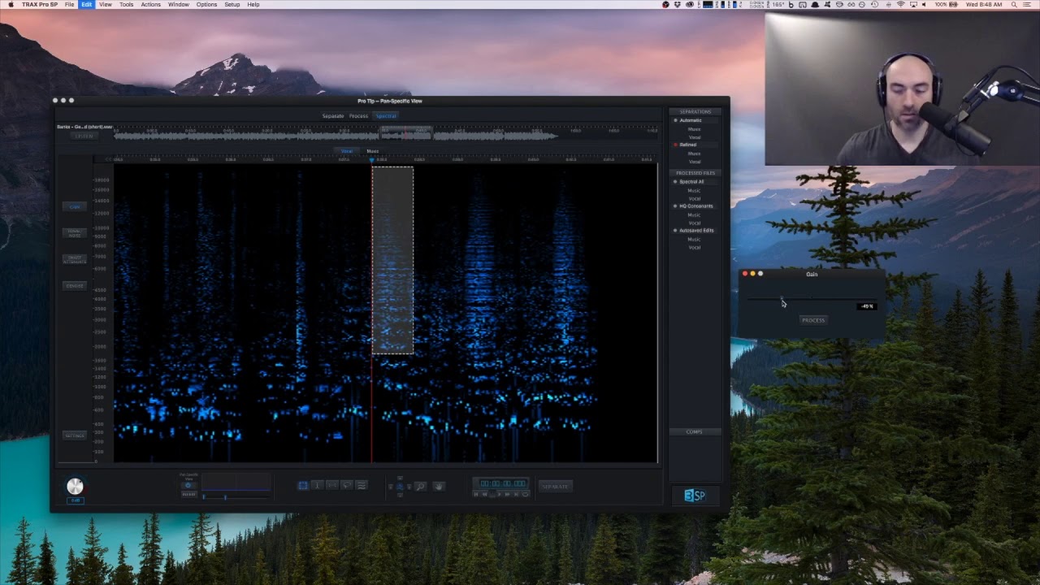Open the Help menu
Screen dimensions: 1040x585
click(253, 5)
